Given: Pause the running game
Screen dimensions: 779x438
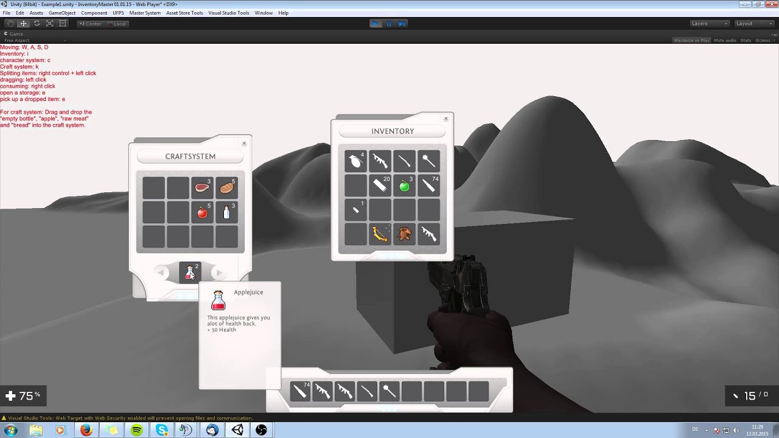Looking at the screenshot, I should point(389,24).
